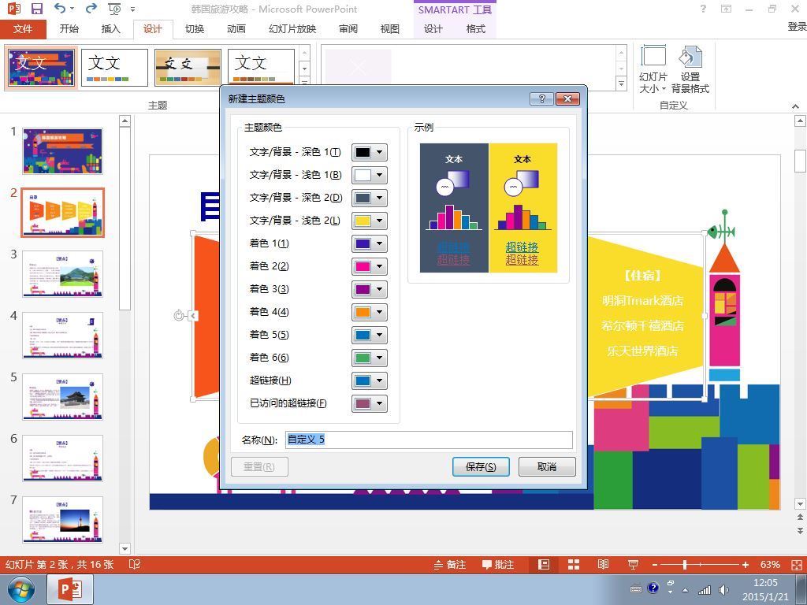Click the Undo arrow icon

(60, 9)
